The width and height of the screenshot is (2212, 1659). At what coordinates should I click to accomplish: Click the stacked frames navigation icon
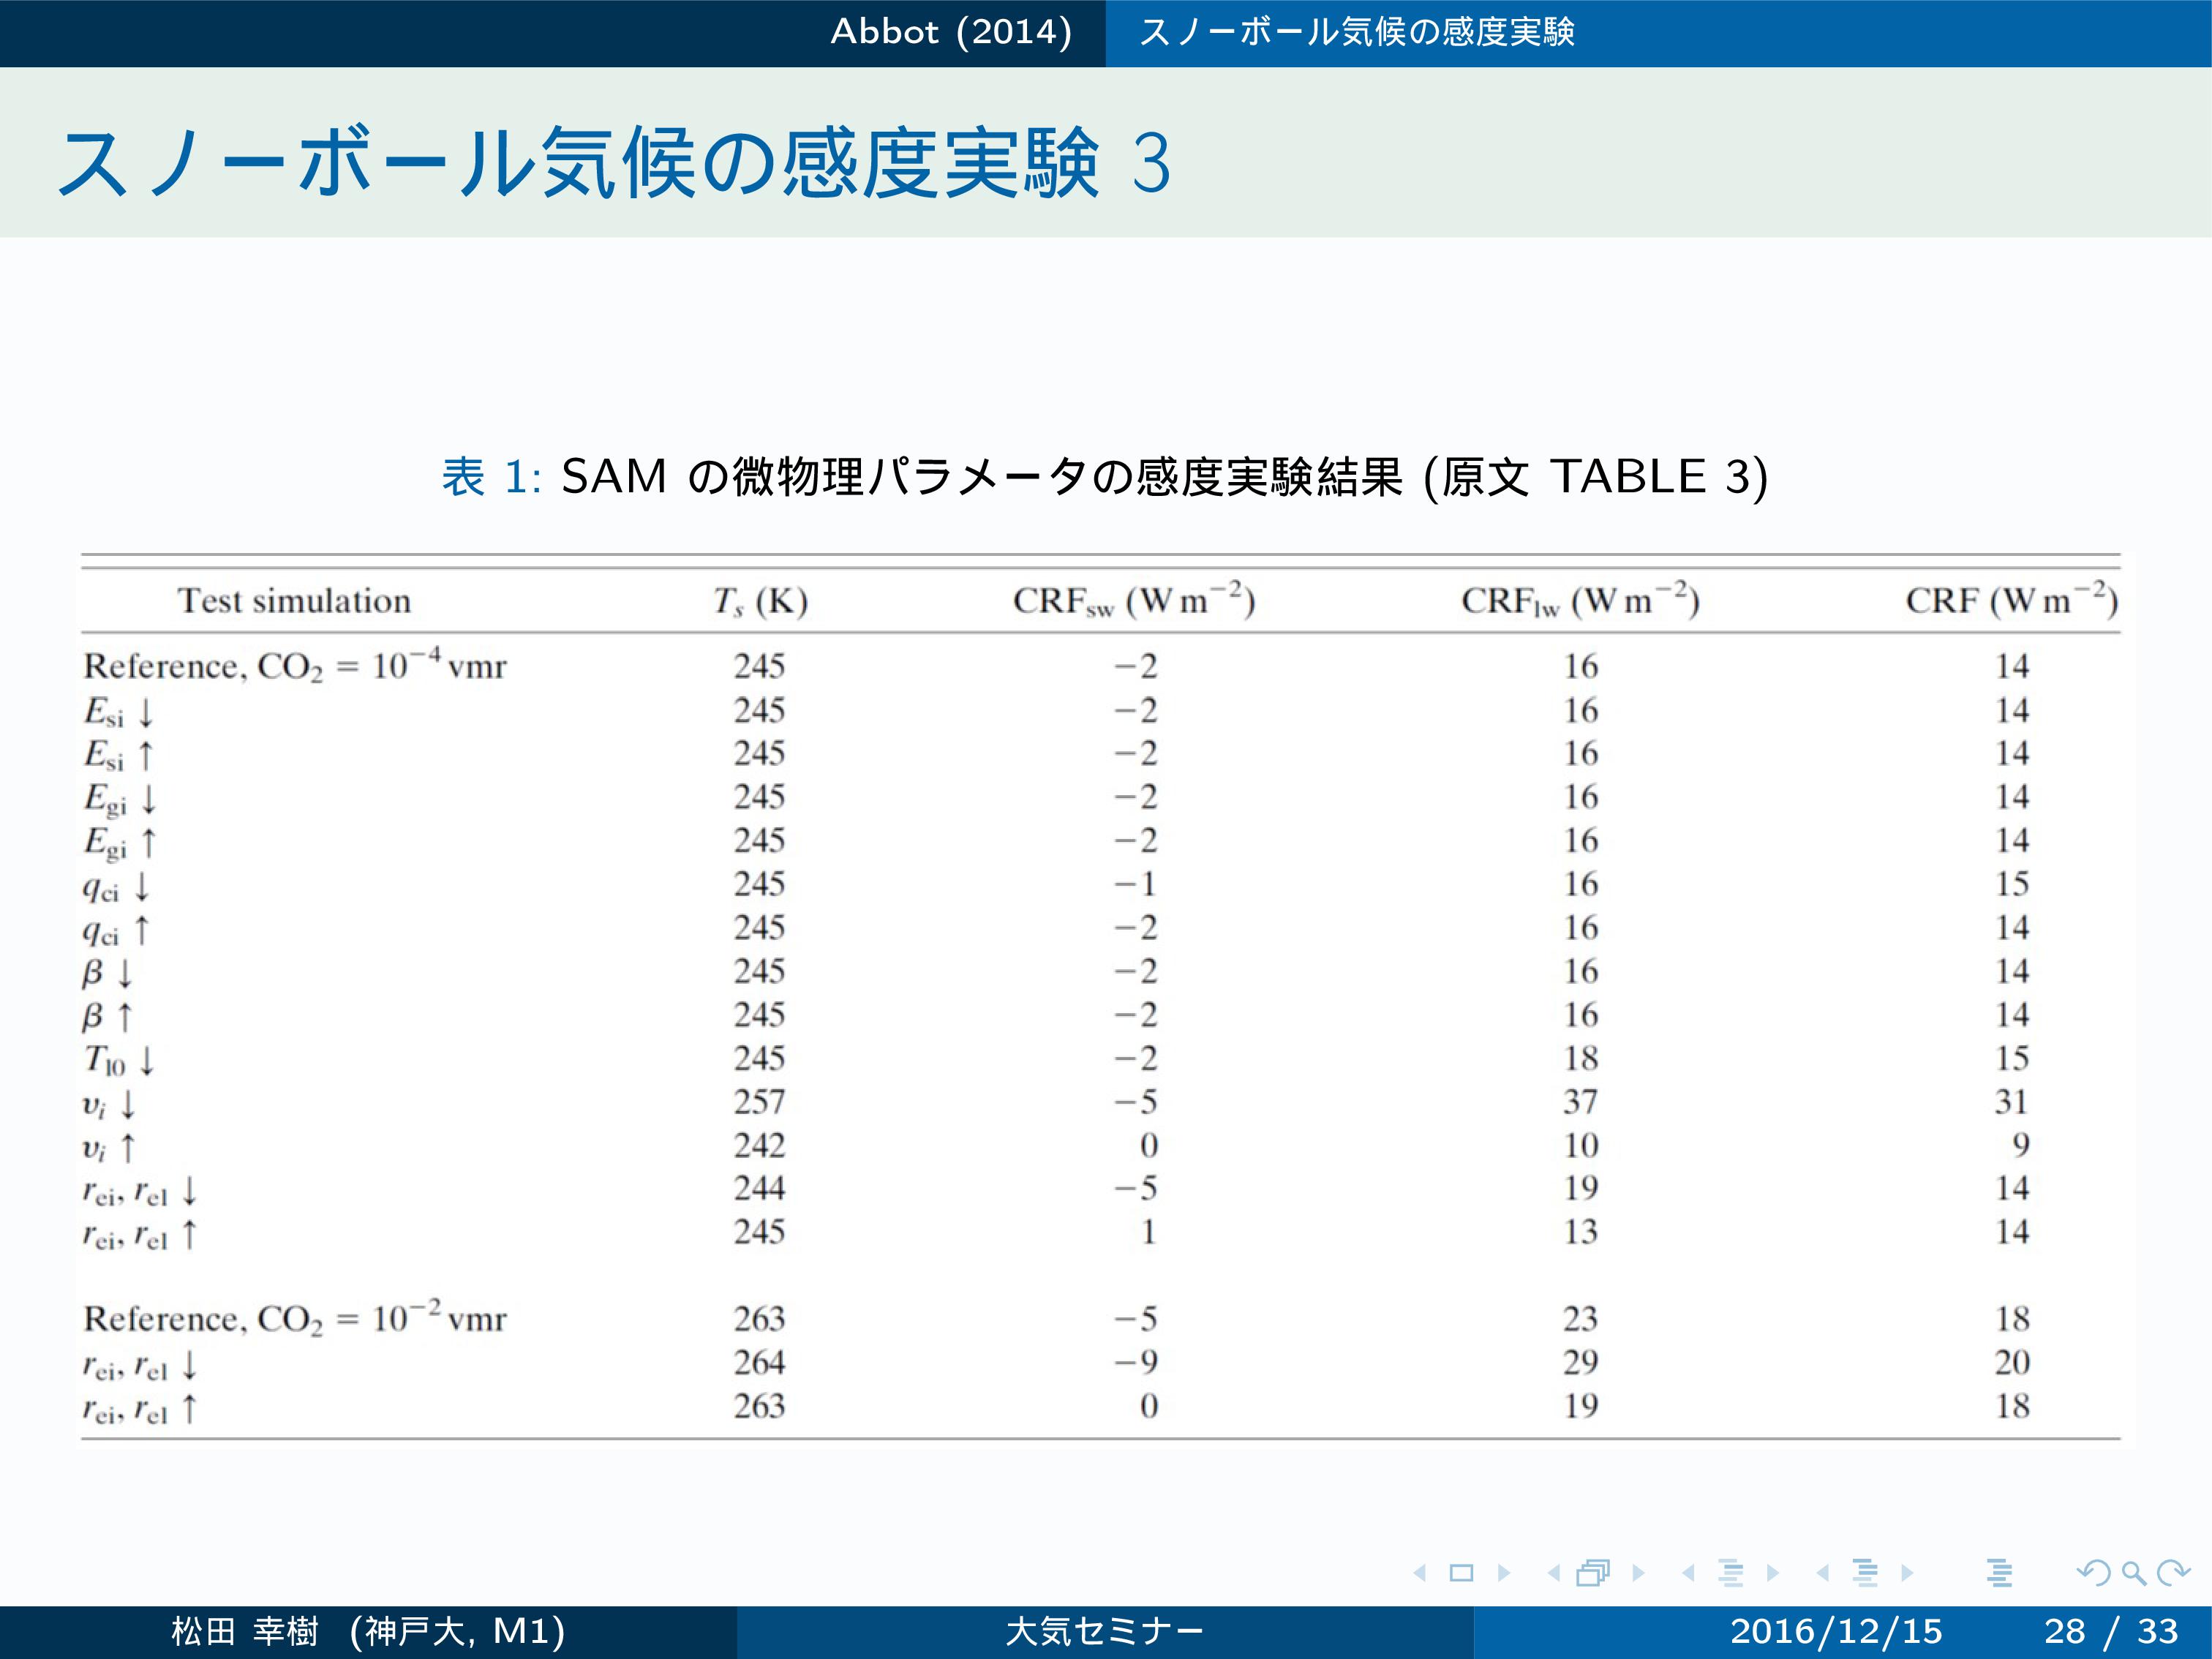point(1593,1573)
